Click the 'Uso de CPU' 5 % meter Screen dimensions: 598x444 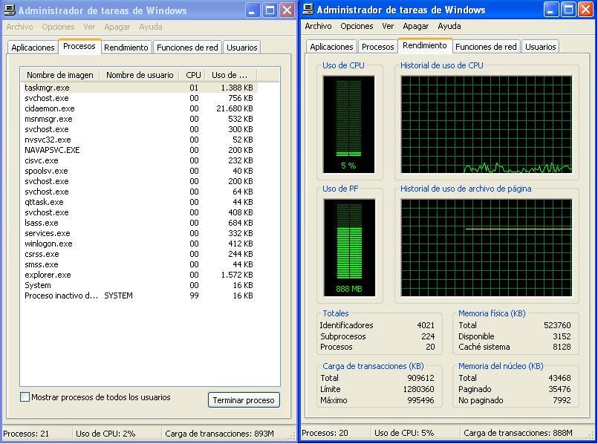[348, 124]
